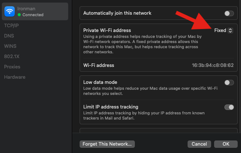Select the WINS sidebar item
241x153 pixels.
[x=10, y=46]
